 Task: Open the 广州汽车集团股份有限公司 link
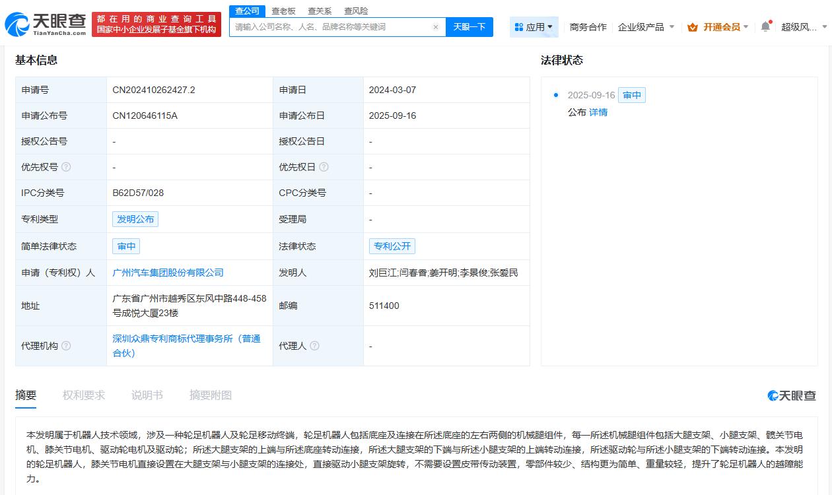pos(168,272)
